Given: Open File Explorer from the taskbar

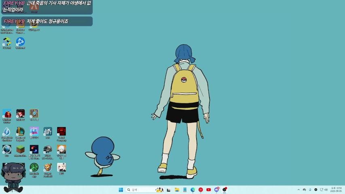Looking at the screenshot, I should point(177,190).
